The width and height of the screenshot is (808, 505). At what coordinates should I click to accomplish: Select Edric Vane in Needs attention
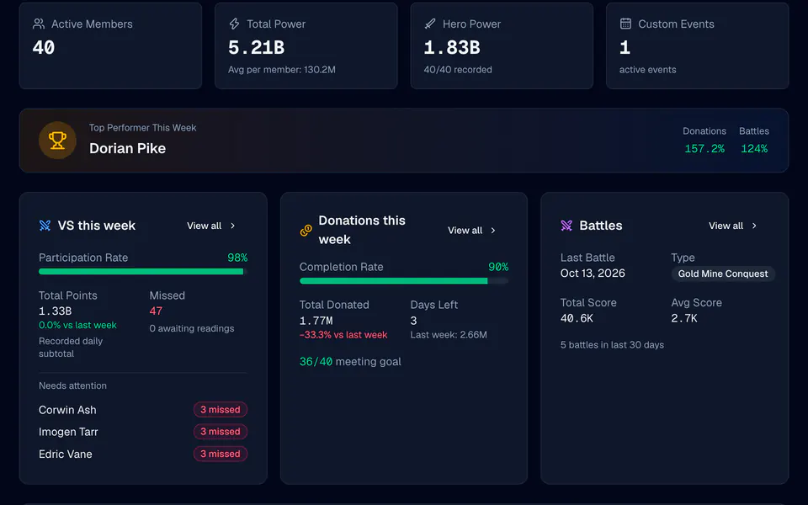pos(66,454)
